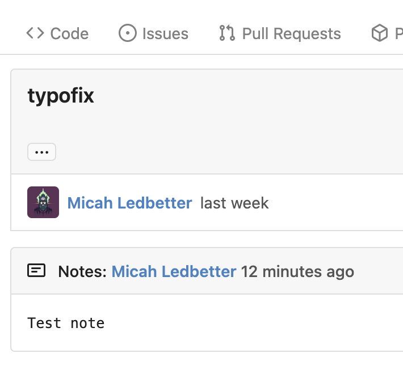Image resolution: width=403 pixels, height=366 pixels.
Task: Click the Pull Requests branch icon
Action: [x=227, y=33]
